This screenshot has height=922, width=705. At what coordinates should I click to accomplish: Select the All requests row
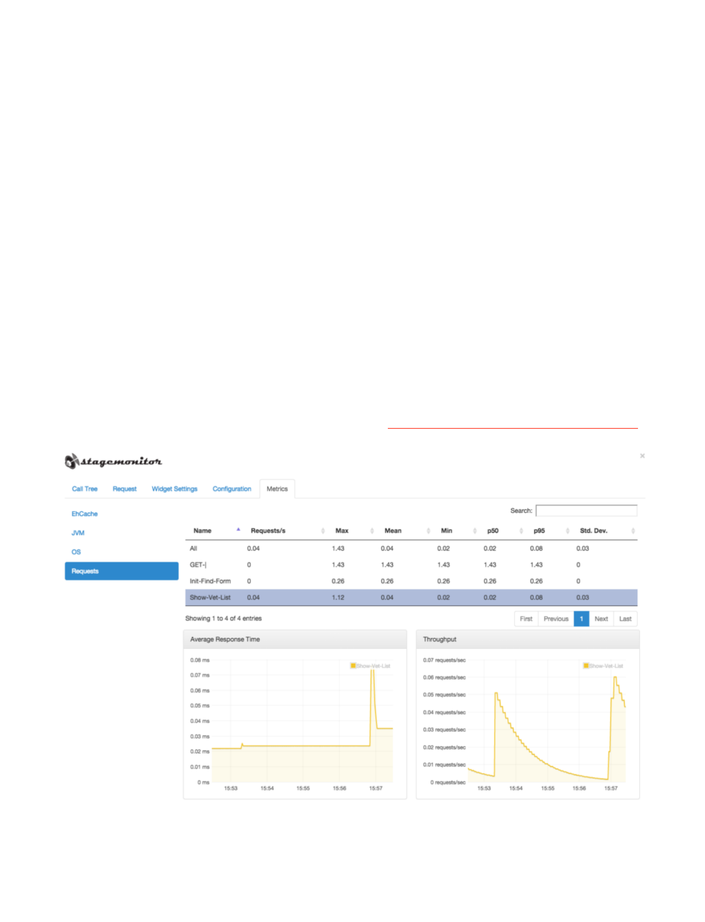coord(411,548)
